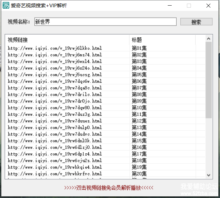The height and width of the screenshot is (198, 220).
Task: Minimize the 爱奇艺视频搜索 window
Action: point(170,6)
